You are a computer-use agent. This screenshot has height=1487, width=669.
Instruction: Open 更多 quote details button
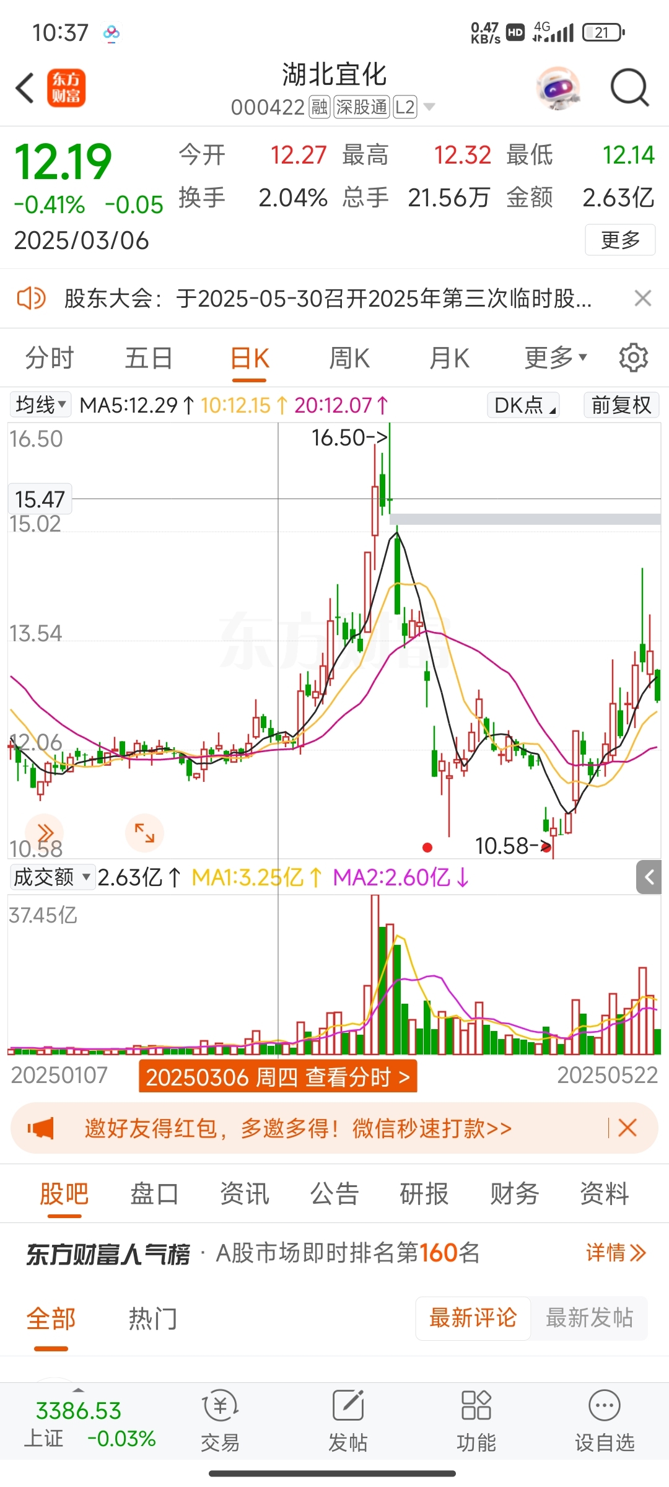click(x=620, y=240)
